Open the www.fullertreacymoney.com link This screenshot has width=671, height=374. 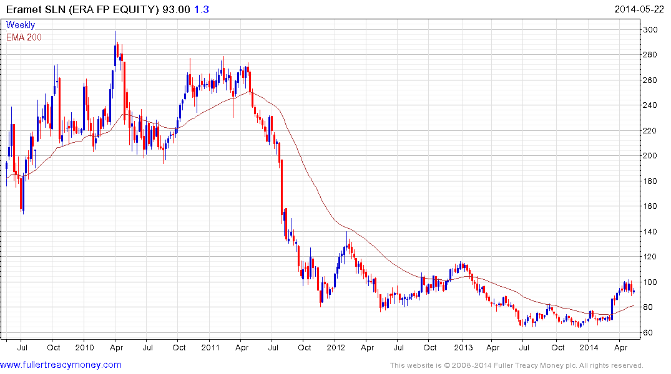pos(61,365)
